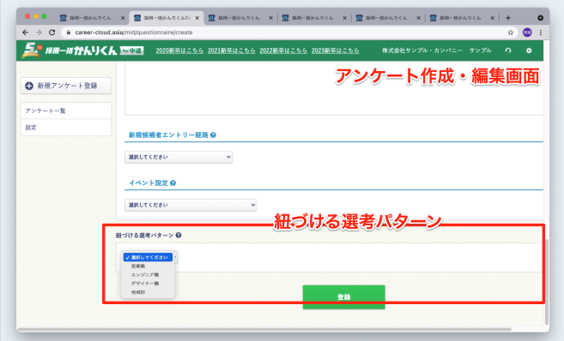564x341 pixels.
Task: Reload the page with the refresh icon
Action: tap(52, 33)
